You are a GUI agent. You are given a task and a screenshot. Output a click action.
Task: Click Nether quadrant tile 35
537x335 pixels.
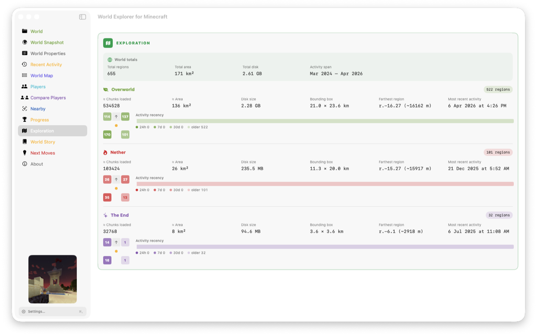point(107,198)
